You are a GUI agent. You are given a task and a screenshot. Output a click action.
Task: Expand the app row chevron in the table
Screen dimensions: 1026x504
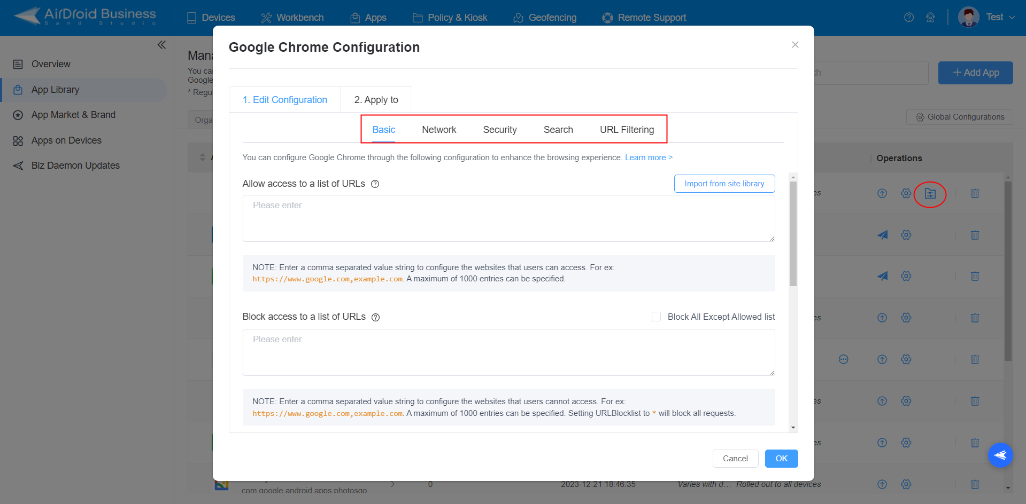pos(393,484)
